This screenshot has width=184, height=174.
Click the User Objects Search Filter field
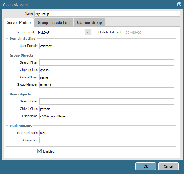[x=106, y=101]
